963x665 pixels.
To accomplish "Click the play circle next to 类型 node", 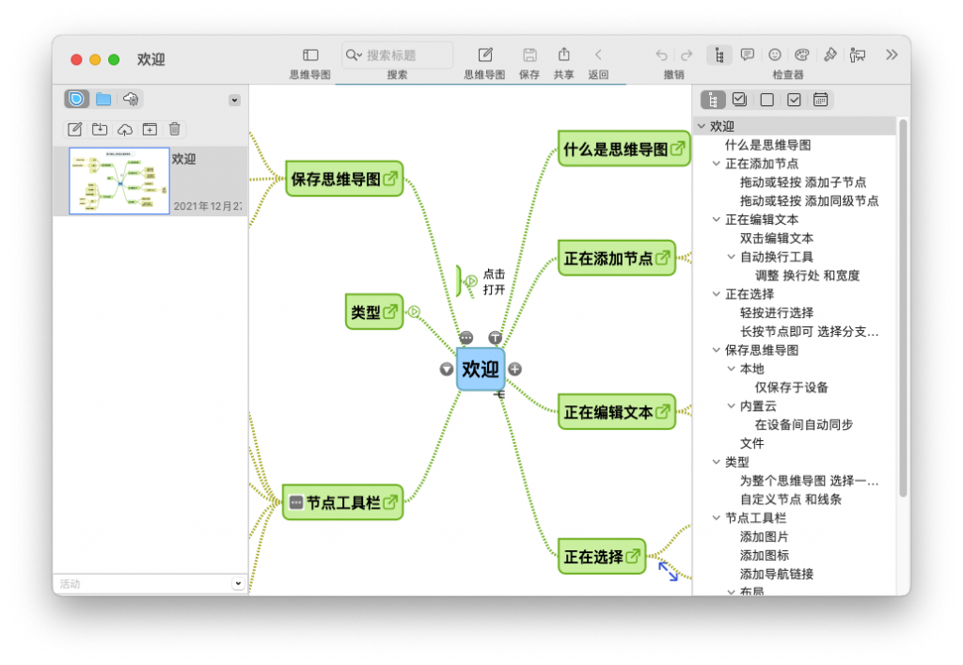I will (x=414, y=312).
